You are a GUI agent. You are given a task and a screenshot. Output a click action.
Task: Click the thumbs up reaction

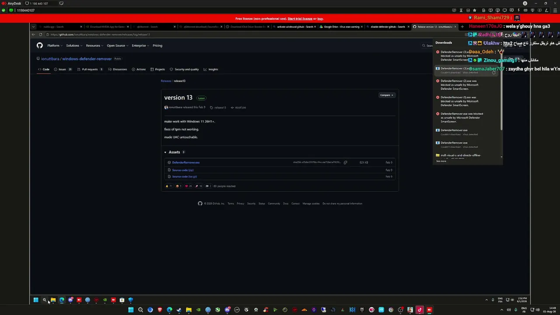(x=168, y=186)
